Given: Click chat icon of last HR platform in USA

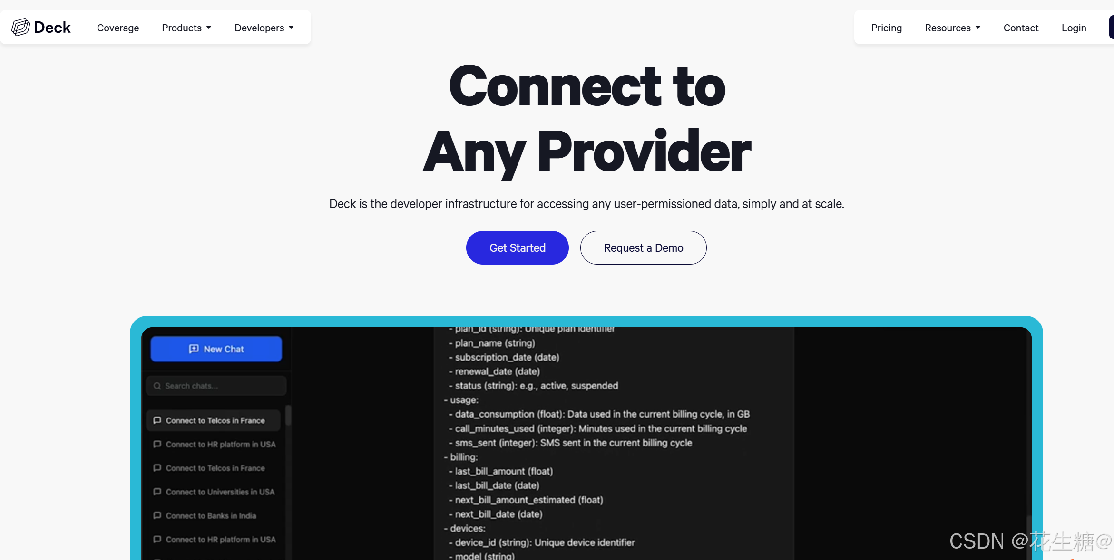Looking at the screenshot, I should (157, 539).
